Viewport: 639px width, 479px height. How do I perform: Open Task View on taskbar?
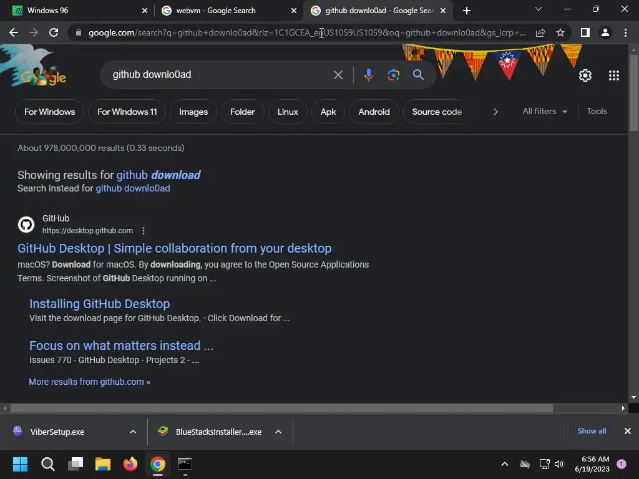coord(76,464)
